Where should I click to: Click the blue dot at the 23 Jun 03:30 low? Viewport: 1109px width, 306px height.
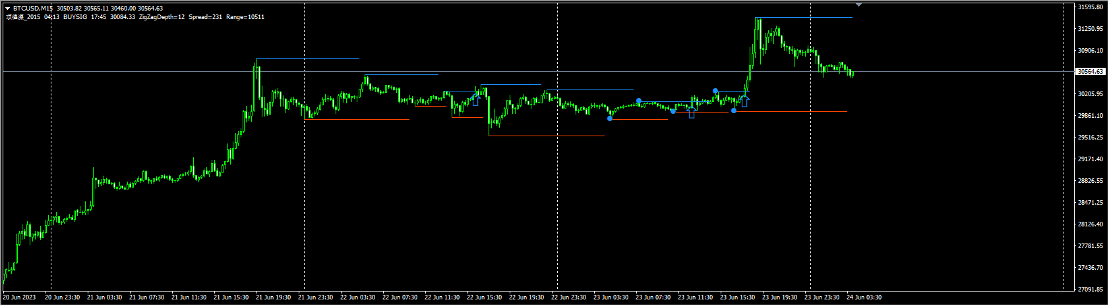point(610,118)
